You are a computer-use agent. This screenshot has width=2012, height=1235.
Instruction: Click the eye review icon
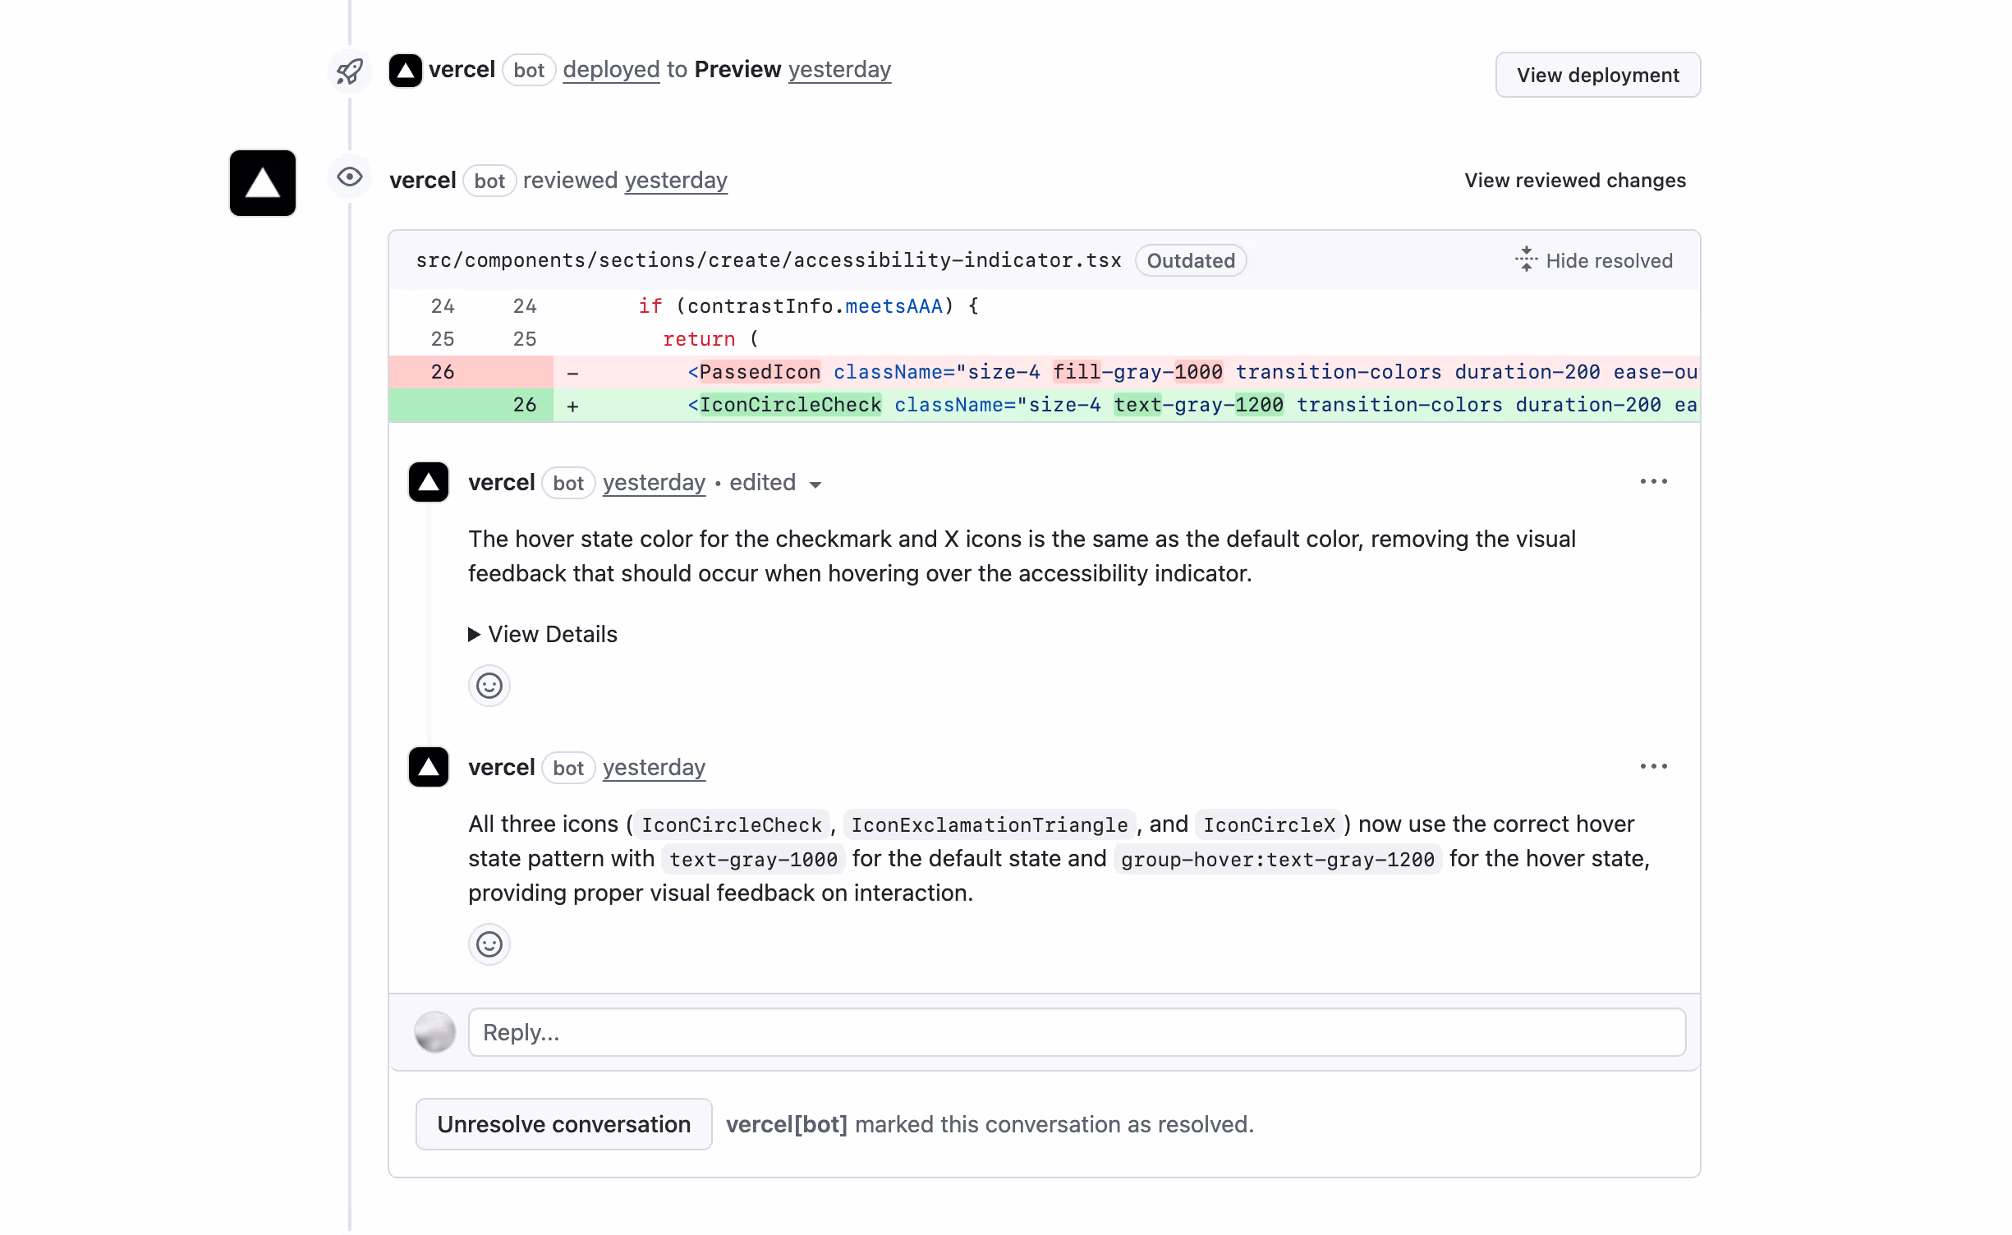[350, 177]
